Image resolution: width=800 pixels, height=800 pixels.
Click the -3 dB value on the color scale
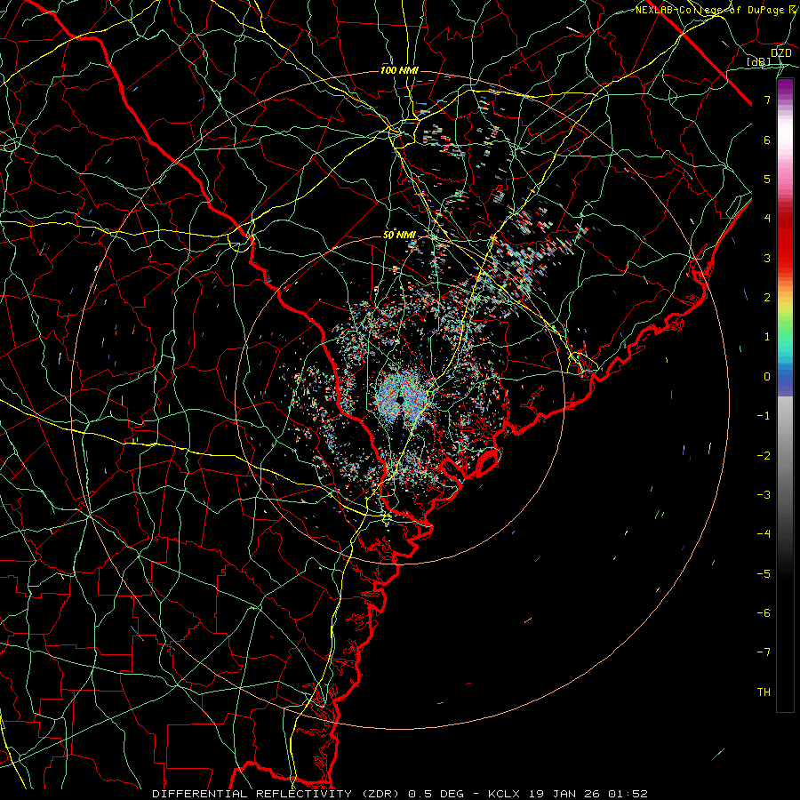pos(764,495)
